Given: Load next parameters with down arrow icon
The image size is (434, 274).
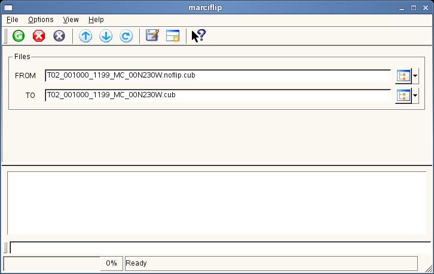Looking at the screenshot, I should pyautogui.click(x=106, y=36).
